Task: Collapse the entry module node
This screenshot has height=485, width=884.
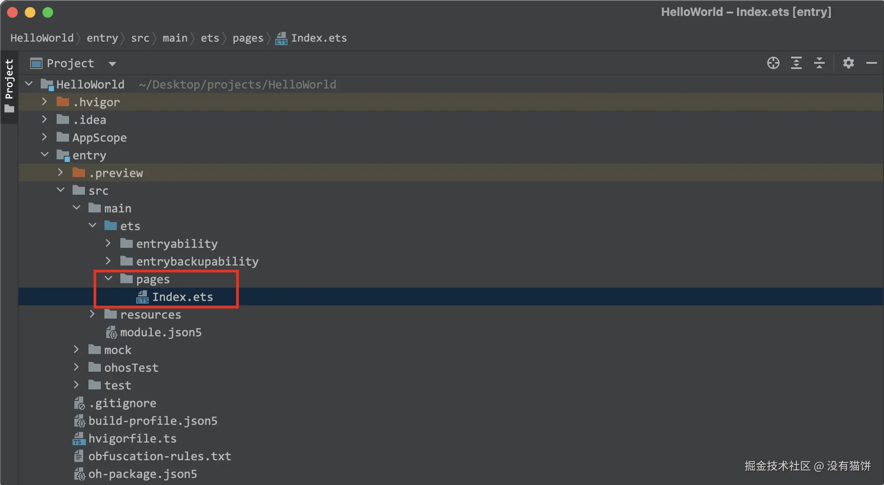Action: tap(45, 155)
